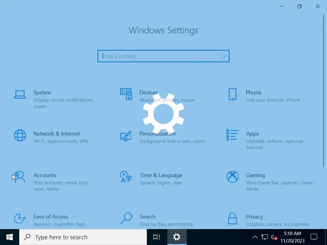Viewport: 327px width, 245px height.
Task: Open the Apps list icon
Action: [232, 135]
